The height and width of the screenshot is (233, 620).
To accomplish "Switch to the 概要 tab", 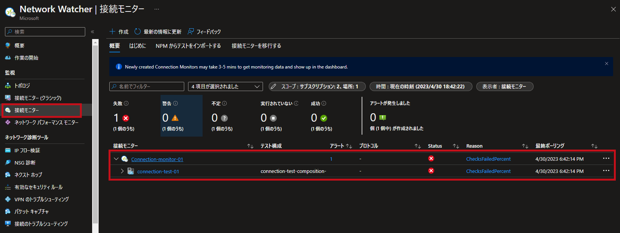I will (x=115, y=46).
